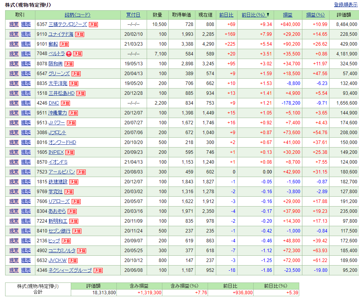Image resolution: width=359 pixels, height=299 pixels.
Task: Click 現売 for 4902 コニカミノルタ
Action: [x=26, y=251]
